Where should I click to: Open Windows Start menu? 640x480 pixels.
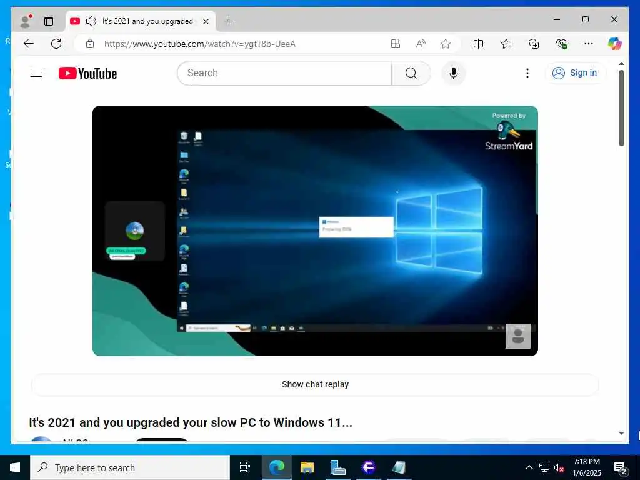[x=15, y=467]
